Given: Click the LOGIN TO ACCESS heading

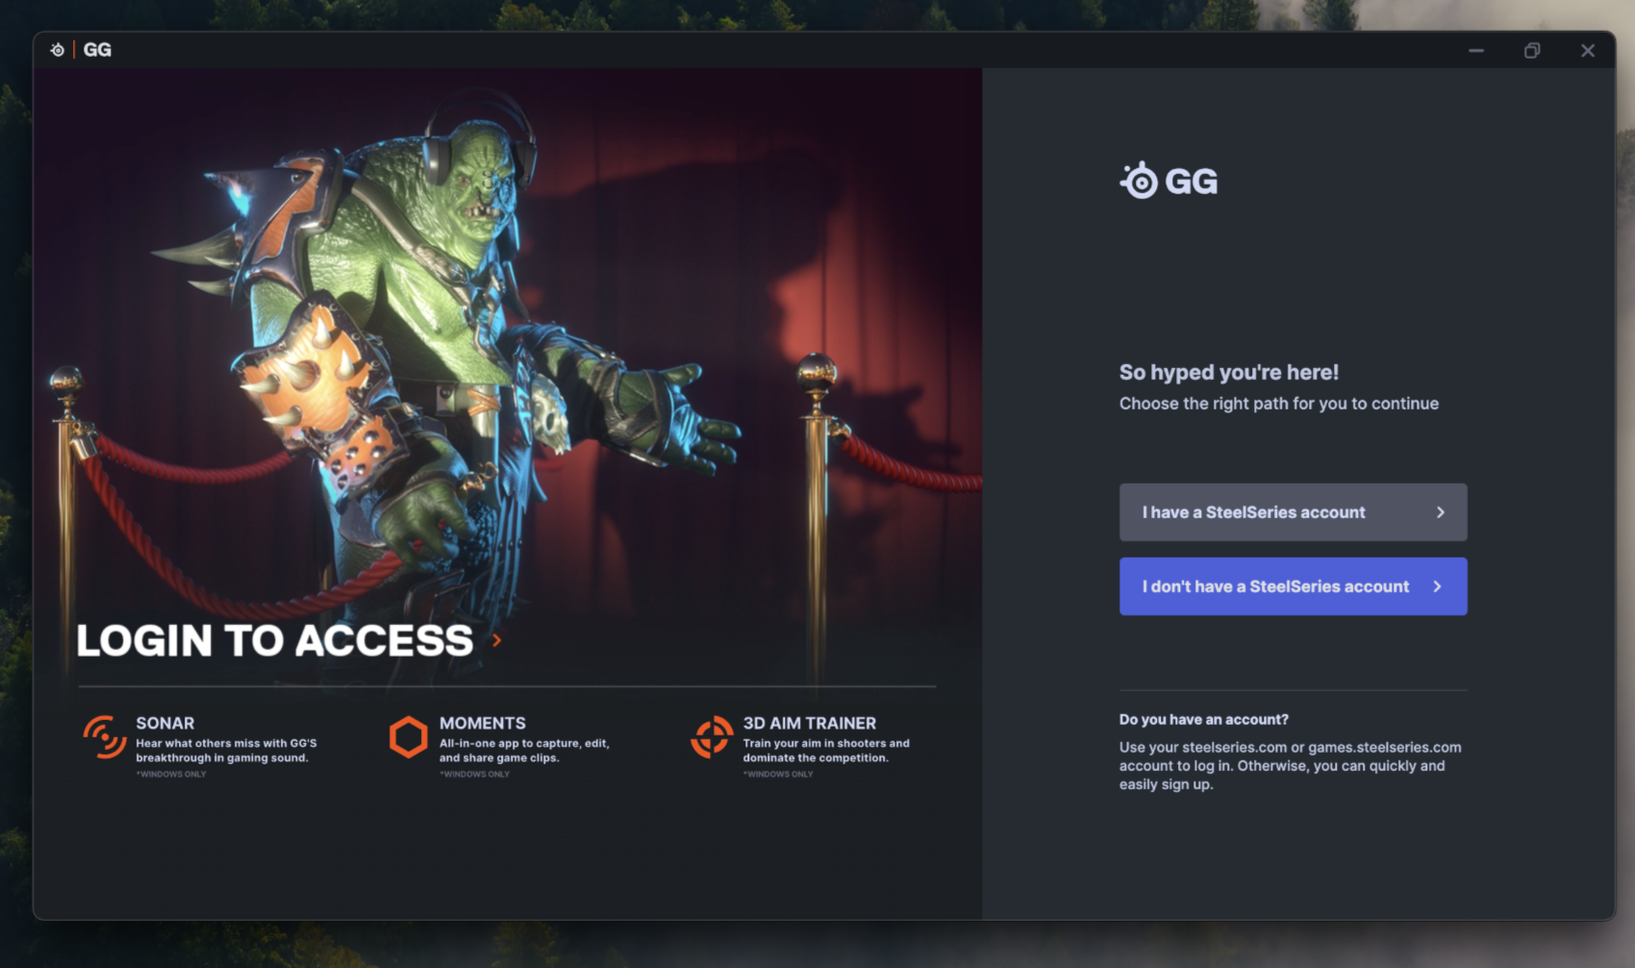Looking at the screenshot, I should click(275, 640).
